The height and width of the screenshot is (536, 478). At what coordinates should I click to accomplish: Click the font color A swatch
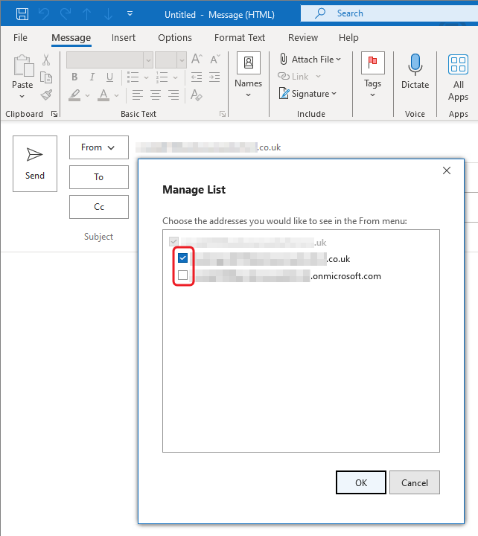point(103,95)
